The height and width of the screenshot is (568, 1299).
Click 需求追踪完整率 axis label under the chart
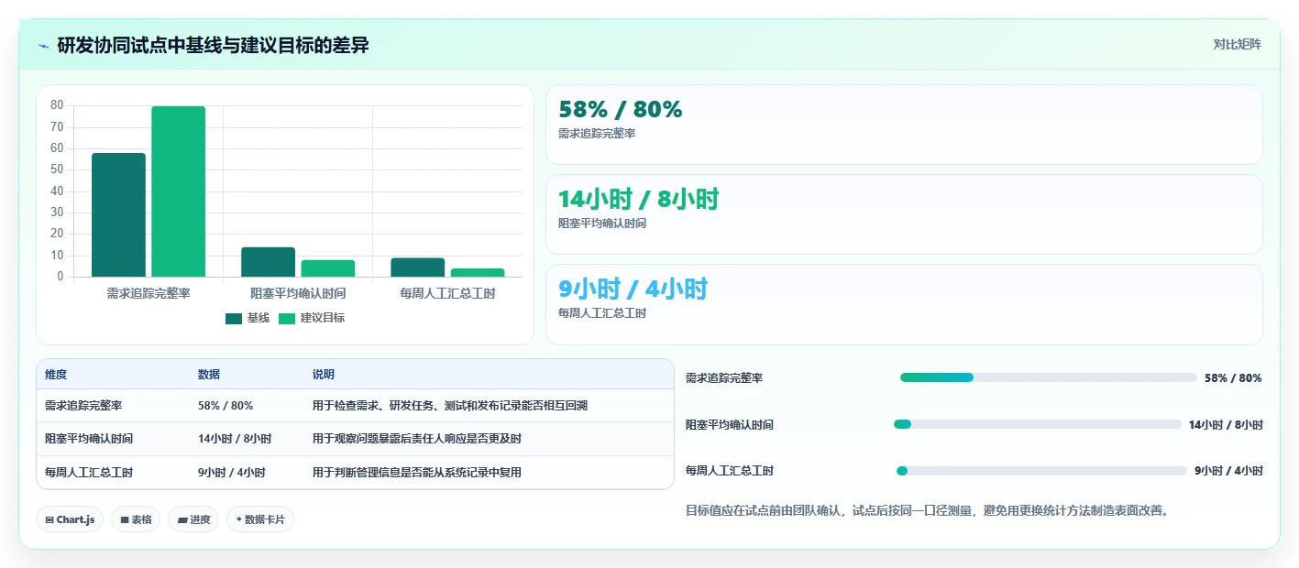coord(149,294)
